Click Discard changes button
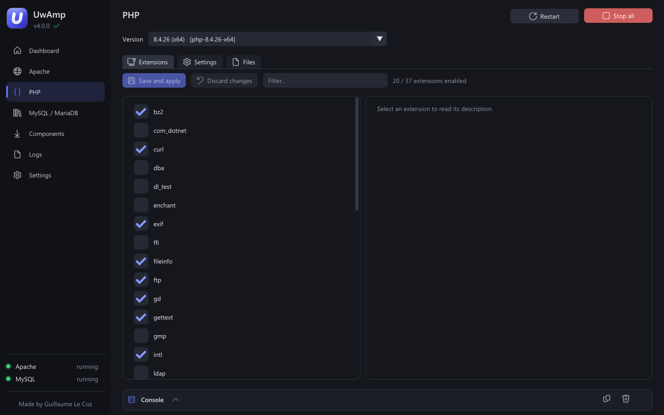 click(x=224, y=80)
